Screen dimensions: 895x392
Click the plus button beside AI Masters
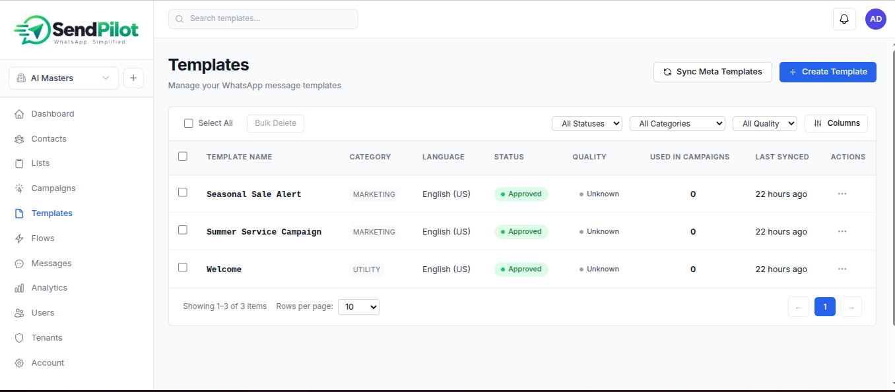click(133, 78)
